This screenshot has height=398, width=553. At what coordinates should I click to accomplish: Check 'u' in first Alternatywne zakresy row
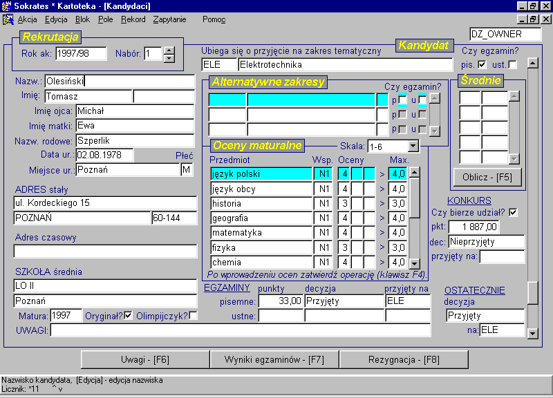422,100
